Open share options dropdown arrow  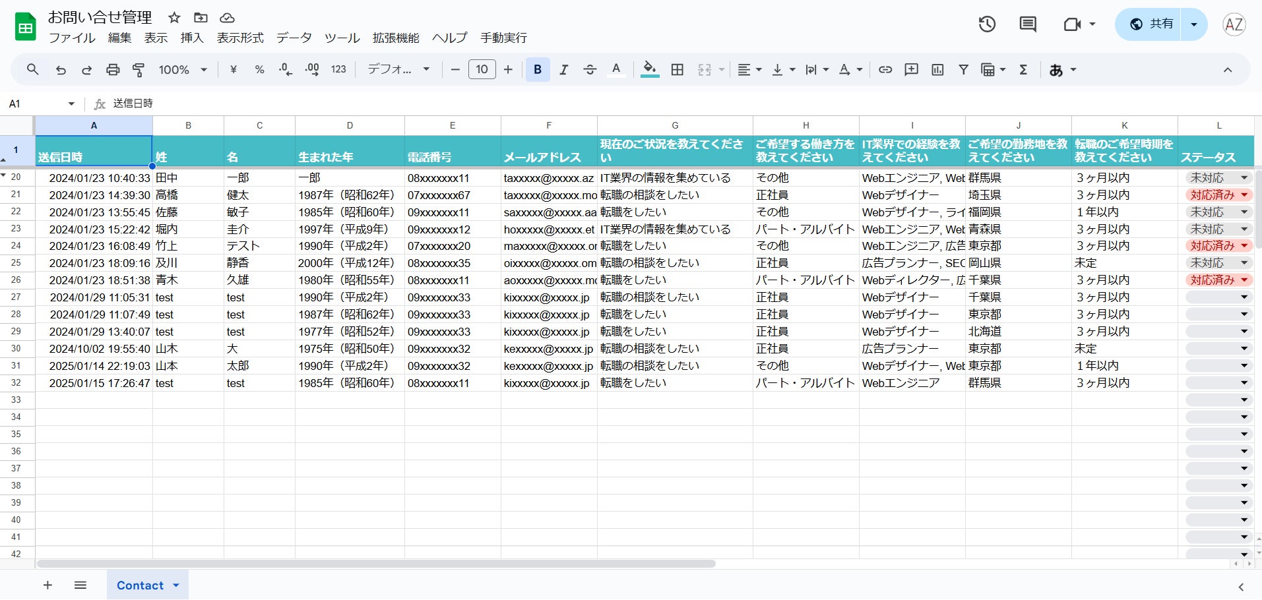pos(1194,24)
